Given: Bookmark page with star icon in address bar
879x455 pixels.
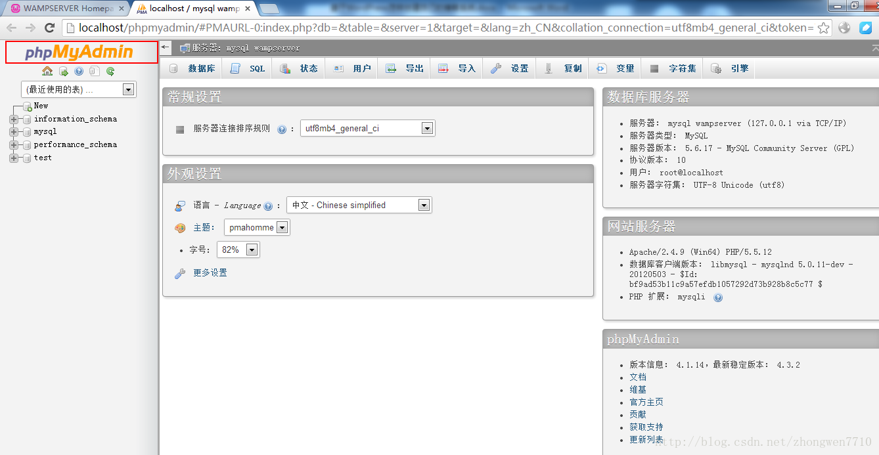Looking at the screenshot, I should point(823,28).
